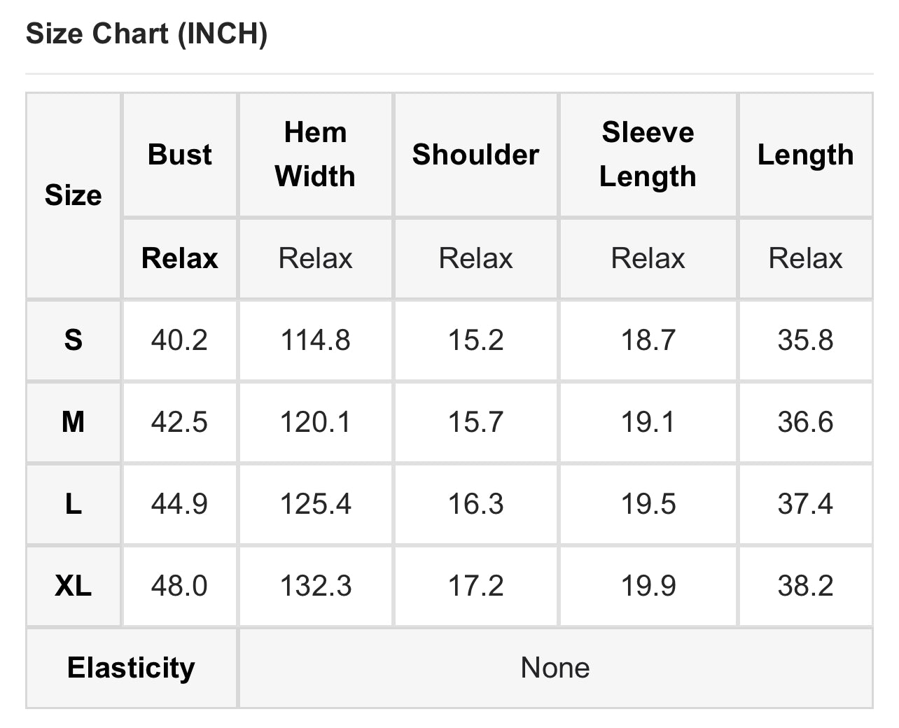Click the Size Chart (INCH) heading
This screenshot has width=899, height=728.
(146, 34)
